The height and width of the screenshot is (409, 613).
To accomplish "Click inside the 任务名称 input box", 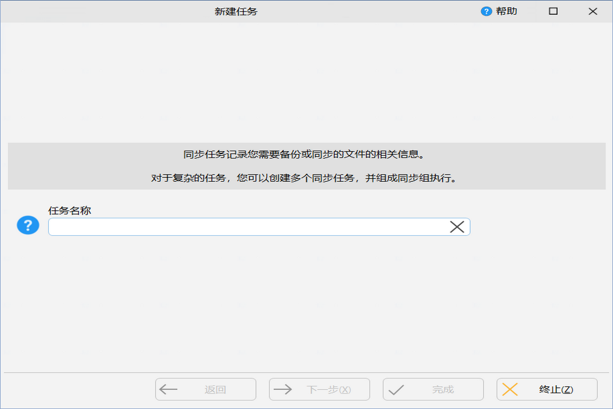I will tap(250, 227).
